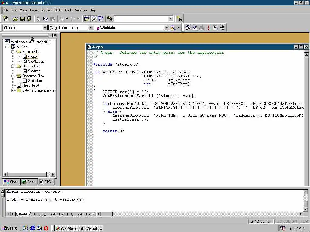The height and width of the screenshot is (232, 310).
Task: Collapse the Header Files folder
Action: (x=12, y=66)
